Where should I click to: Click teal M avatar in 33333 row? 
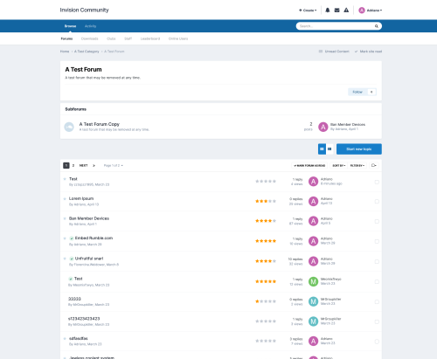tap(313, 301)
